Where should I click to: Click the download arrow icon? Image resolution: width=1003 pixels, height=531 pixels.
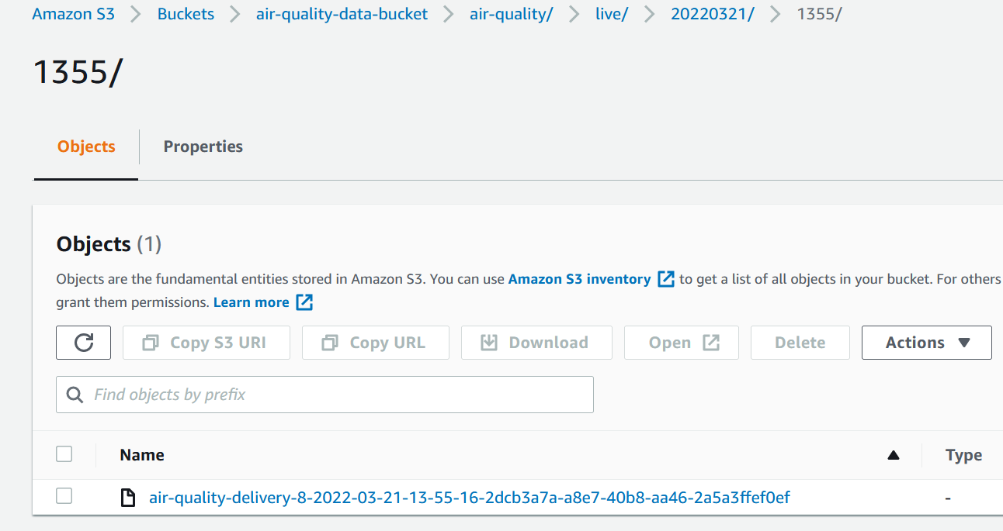tap(489, 343)
